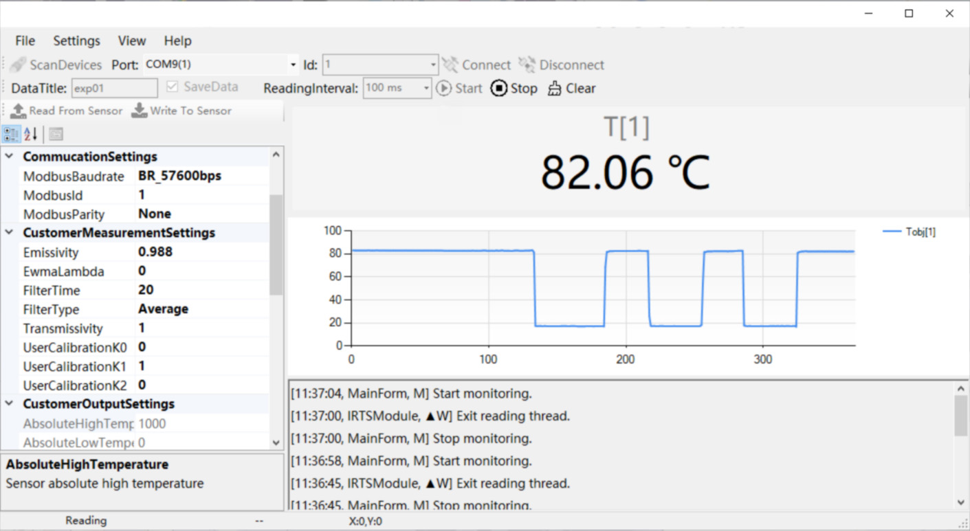The width and height of the screenshot is (970, 531).
Task: Select the categorized view icon
Action: click(x=12, y=134)
